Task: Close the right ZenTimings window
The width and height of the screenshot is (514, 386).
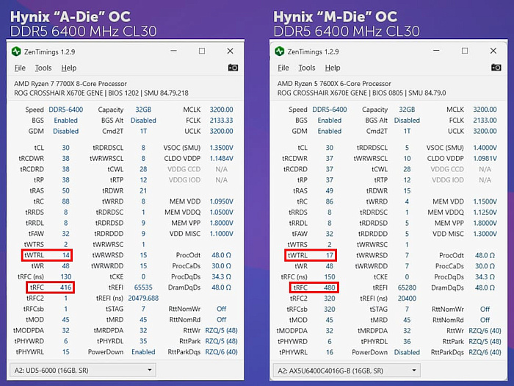Action: [493, 51]
